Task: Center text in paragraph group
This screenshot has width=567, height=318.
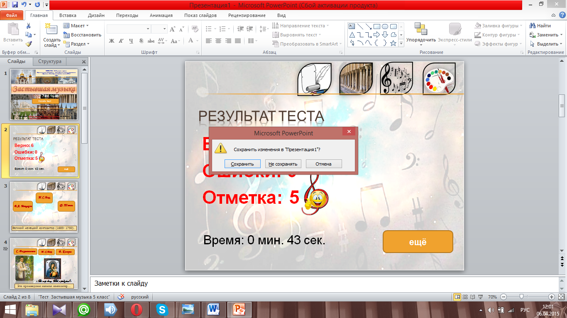Action: [x=218, y=41]
